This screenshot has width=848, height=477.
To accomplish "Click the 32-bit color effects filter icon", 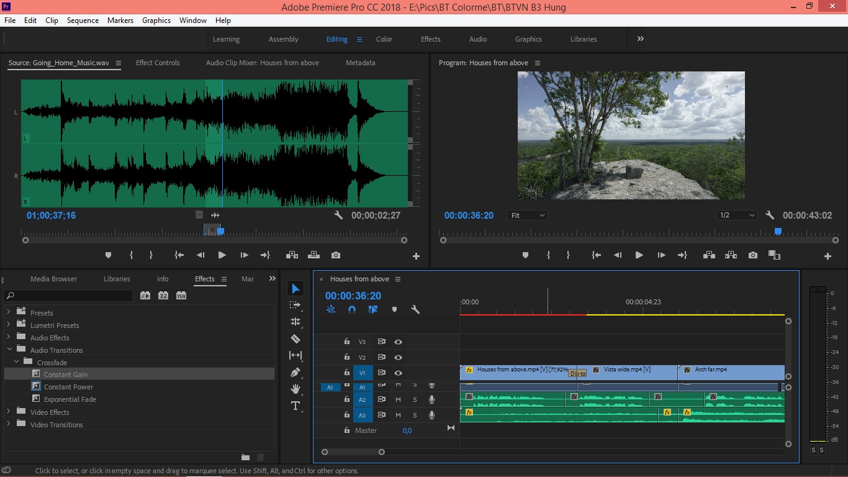I will pyautogui.click(x=163, y=296).
